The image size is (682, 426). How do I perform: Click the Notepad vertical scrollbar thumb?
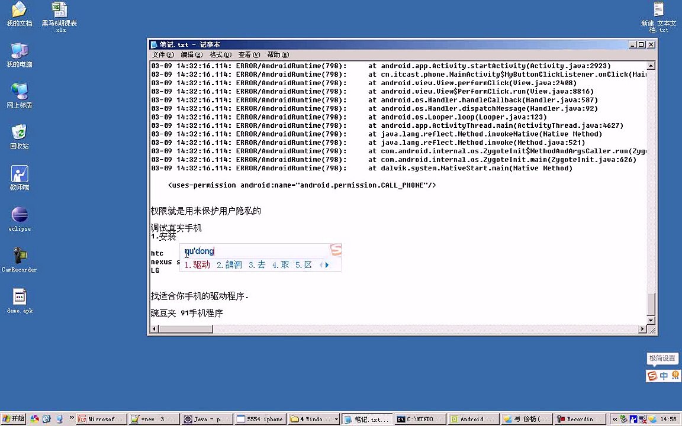[x=651, y=304]
